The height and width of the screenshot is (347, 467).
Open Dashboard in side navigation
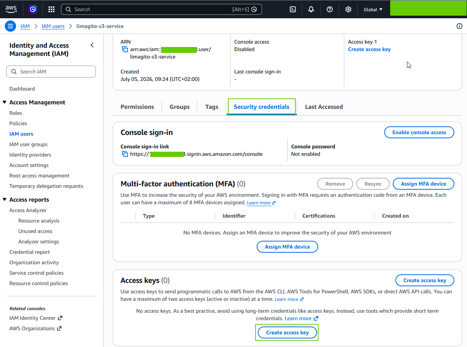[22, 89]
